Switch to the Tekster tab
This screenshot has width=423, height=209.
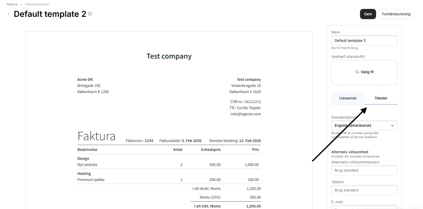pyautogui.click(x=381, y=98)
